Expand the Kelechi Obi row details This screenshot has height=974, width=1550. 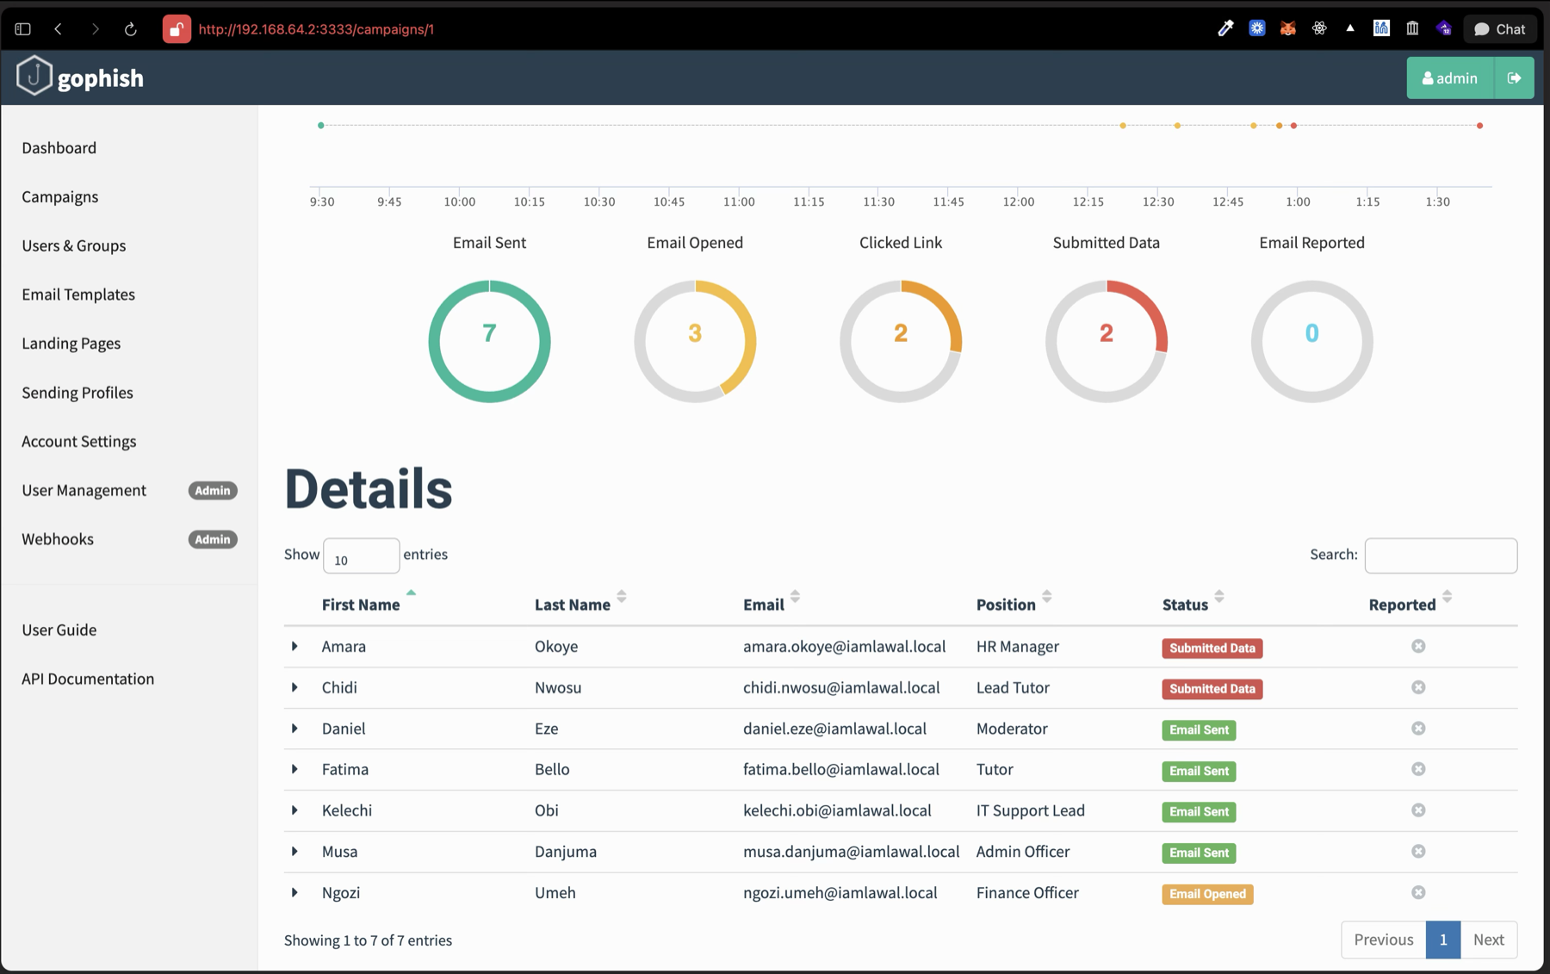coord(294,810)
